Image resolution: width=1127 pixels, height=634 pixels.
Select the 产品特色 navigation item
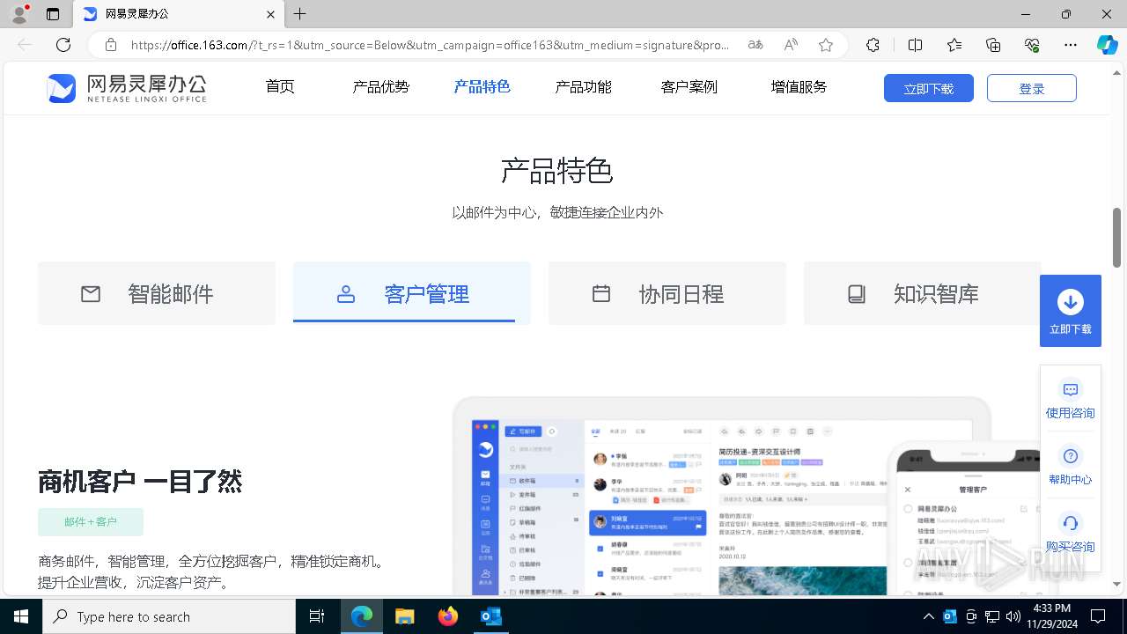pos(482,86)
